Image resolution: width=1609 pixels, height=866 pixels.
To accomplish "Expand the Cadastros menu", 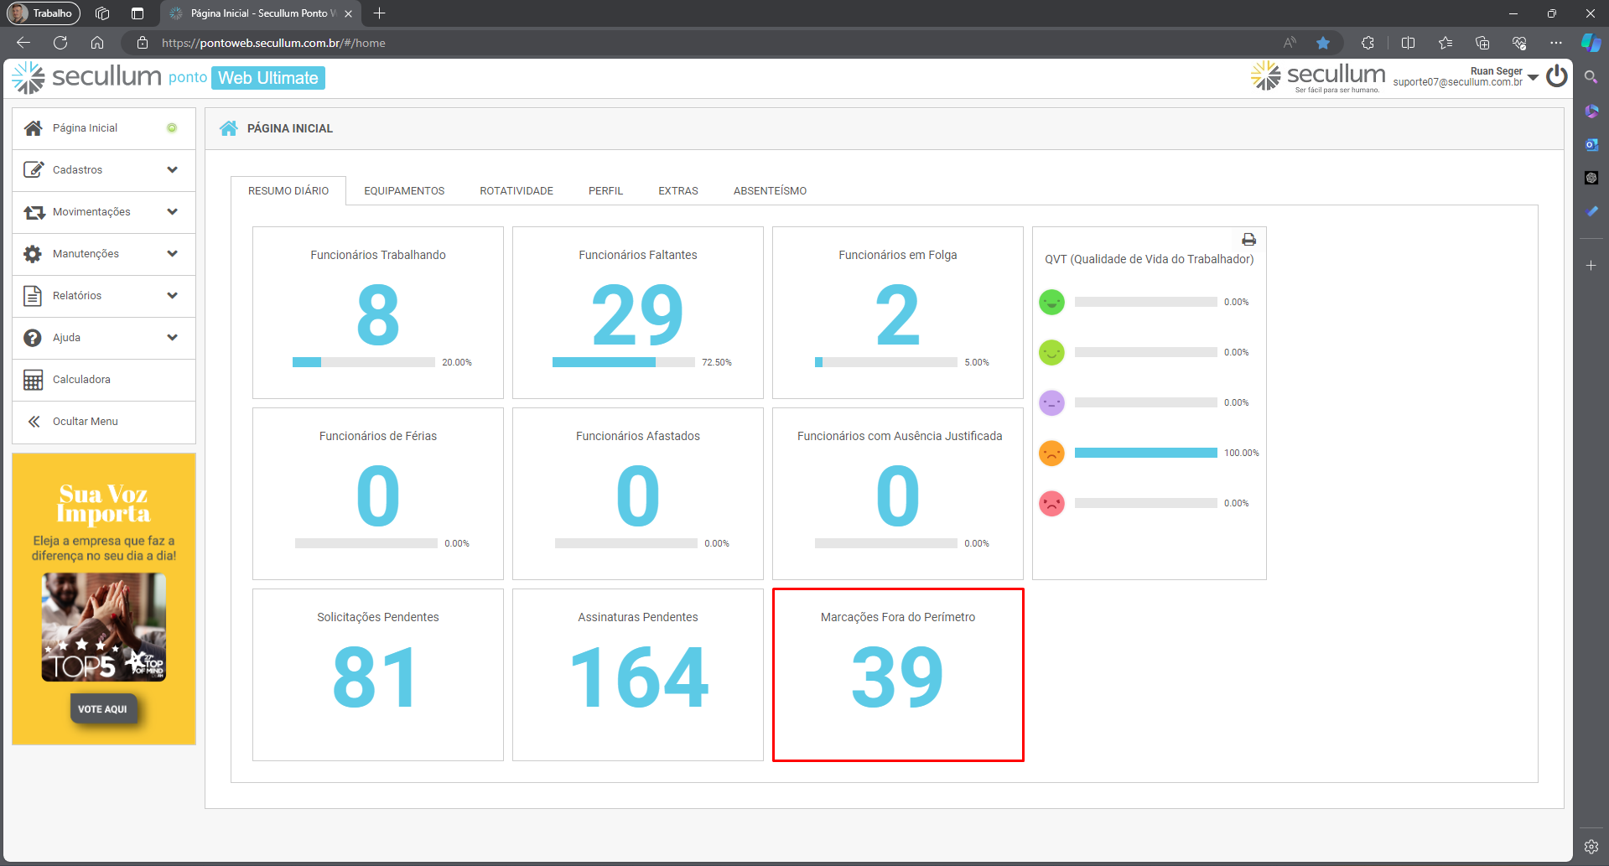I will tap(104, 170).
